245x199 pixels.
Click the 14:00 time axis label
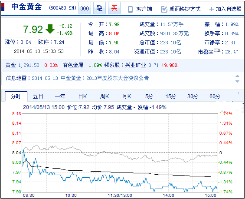[168, 196]
